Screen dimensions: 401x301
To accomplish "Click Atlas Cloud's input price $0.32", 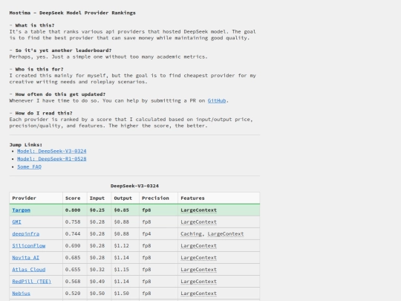I will (x=97, y=270).
